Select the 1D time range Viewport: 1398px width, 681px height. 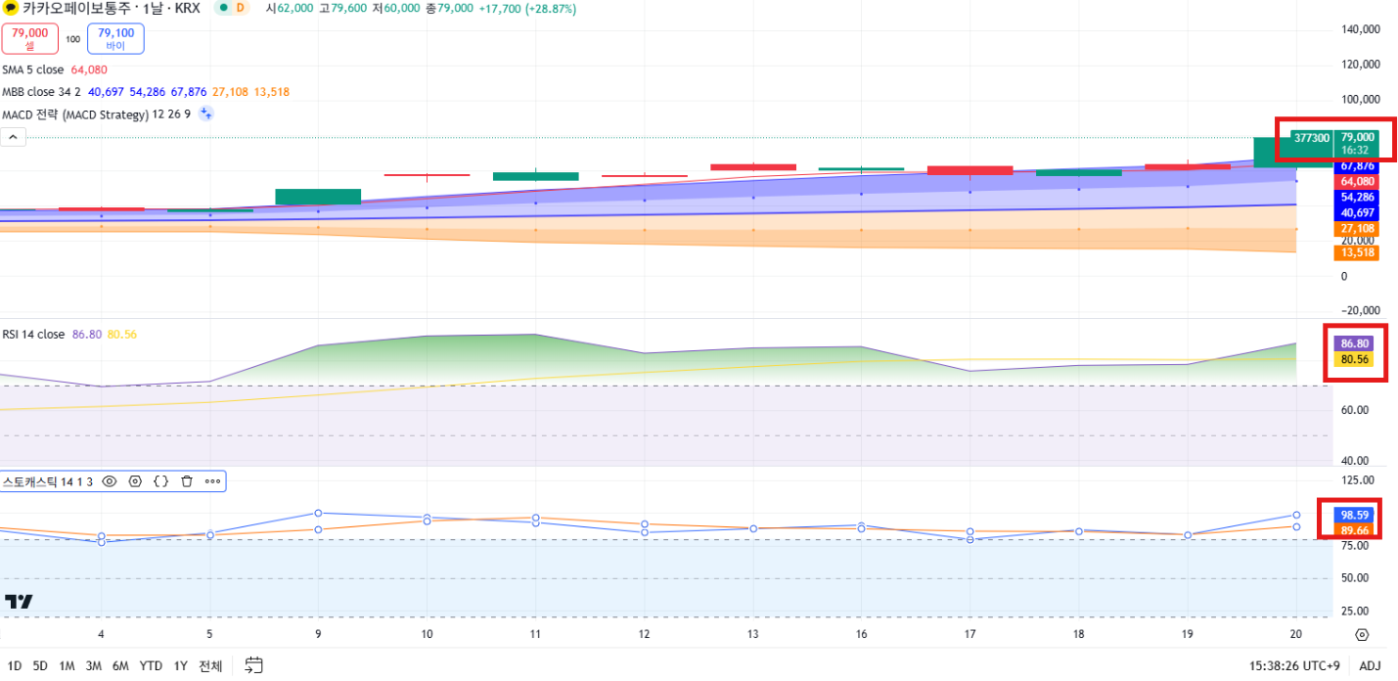coord(15,666)
